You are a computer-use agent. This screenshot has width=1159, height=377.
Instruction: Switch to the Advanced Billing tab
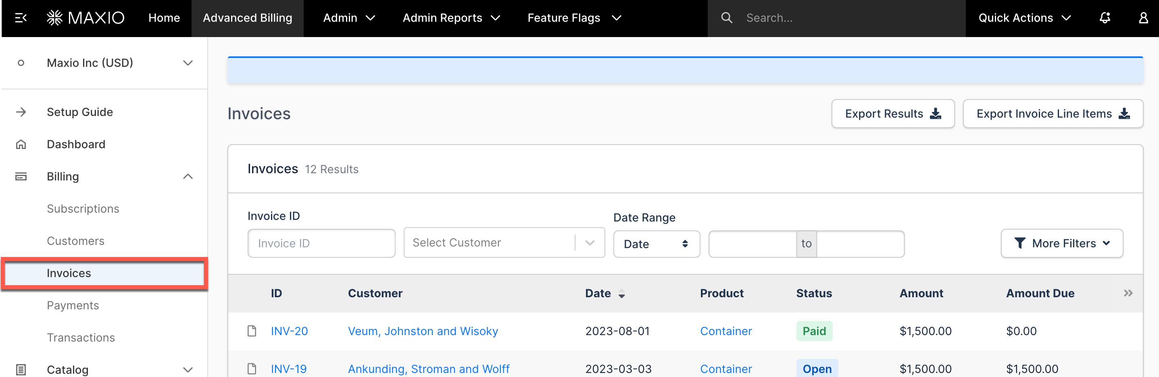click(x=247, y=18)
